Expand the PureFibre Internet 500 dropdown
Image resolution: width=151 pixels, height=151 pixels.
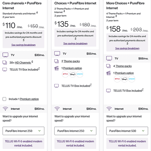(x=127, y=131)
